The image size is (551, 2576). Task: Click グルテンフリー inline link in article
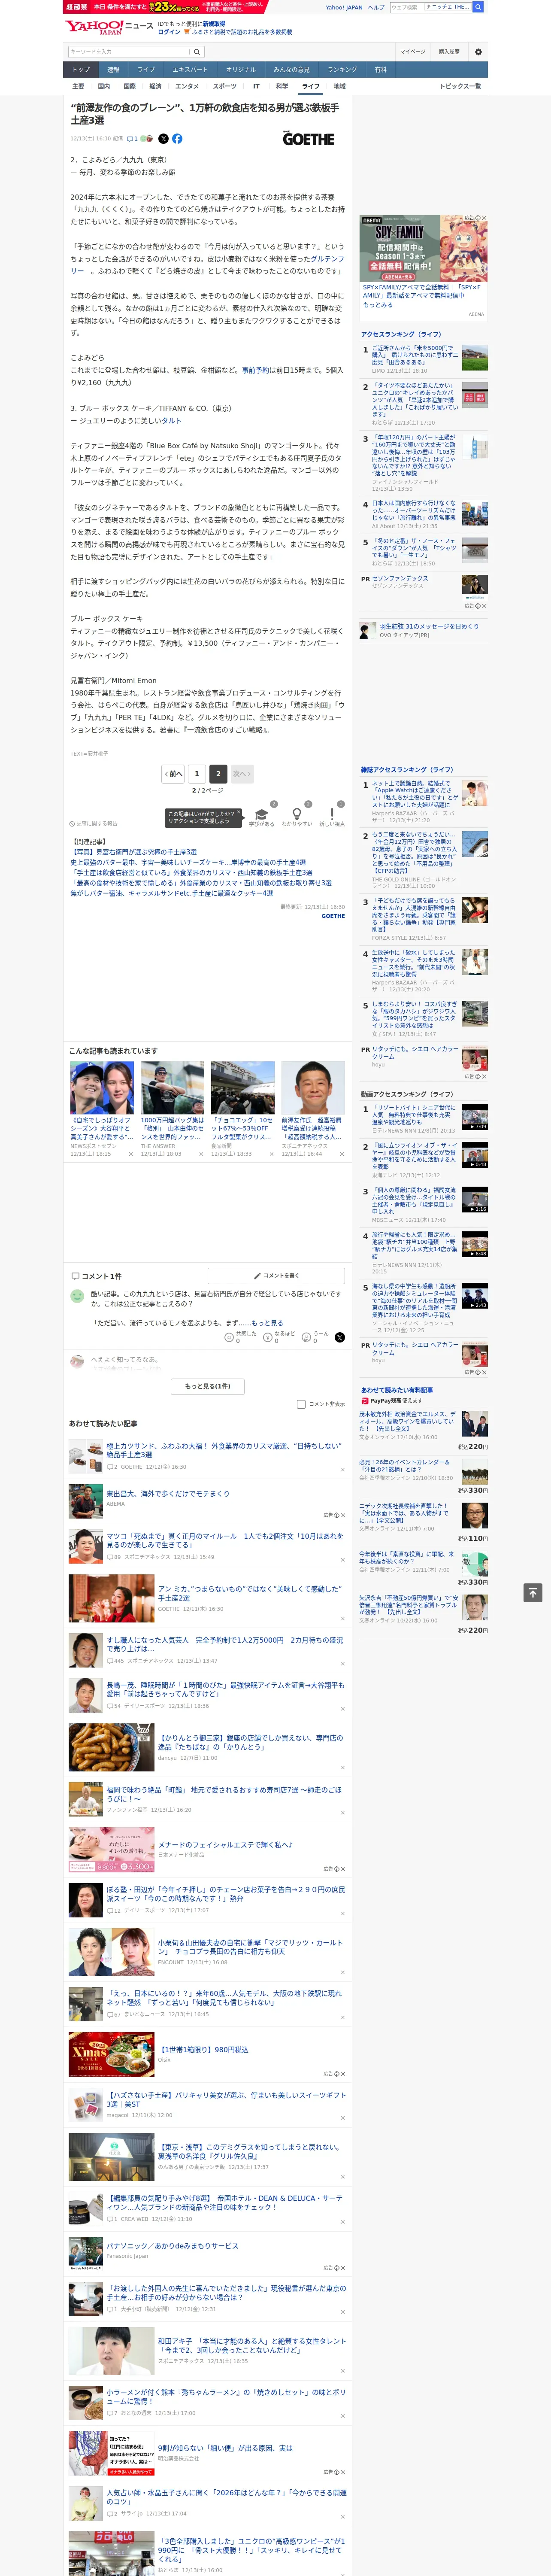click(327, 259)
